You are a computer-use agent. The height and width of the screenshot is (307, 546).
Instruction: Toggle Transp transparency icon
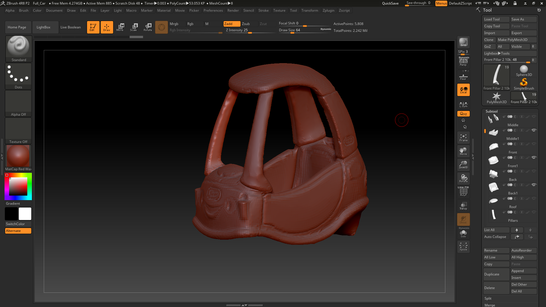[x=463, y=206]
